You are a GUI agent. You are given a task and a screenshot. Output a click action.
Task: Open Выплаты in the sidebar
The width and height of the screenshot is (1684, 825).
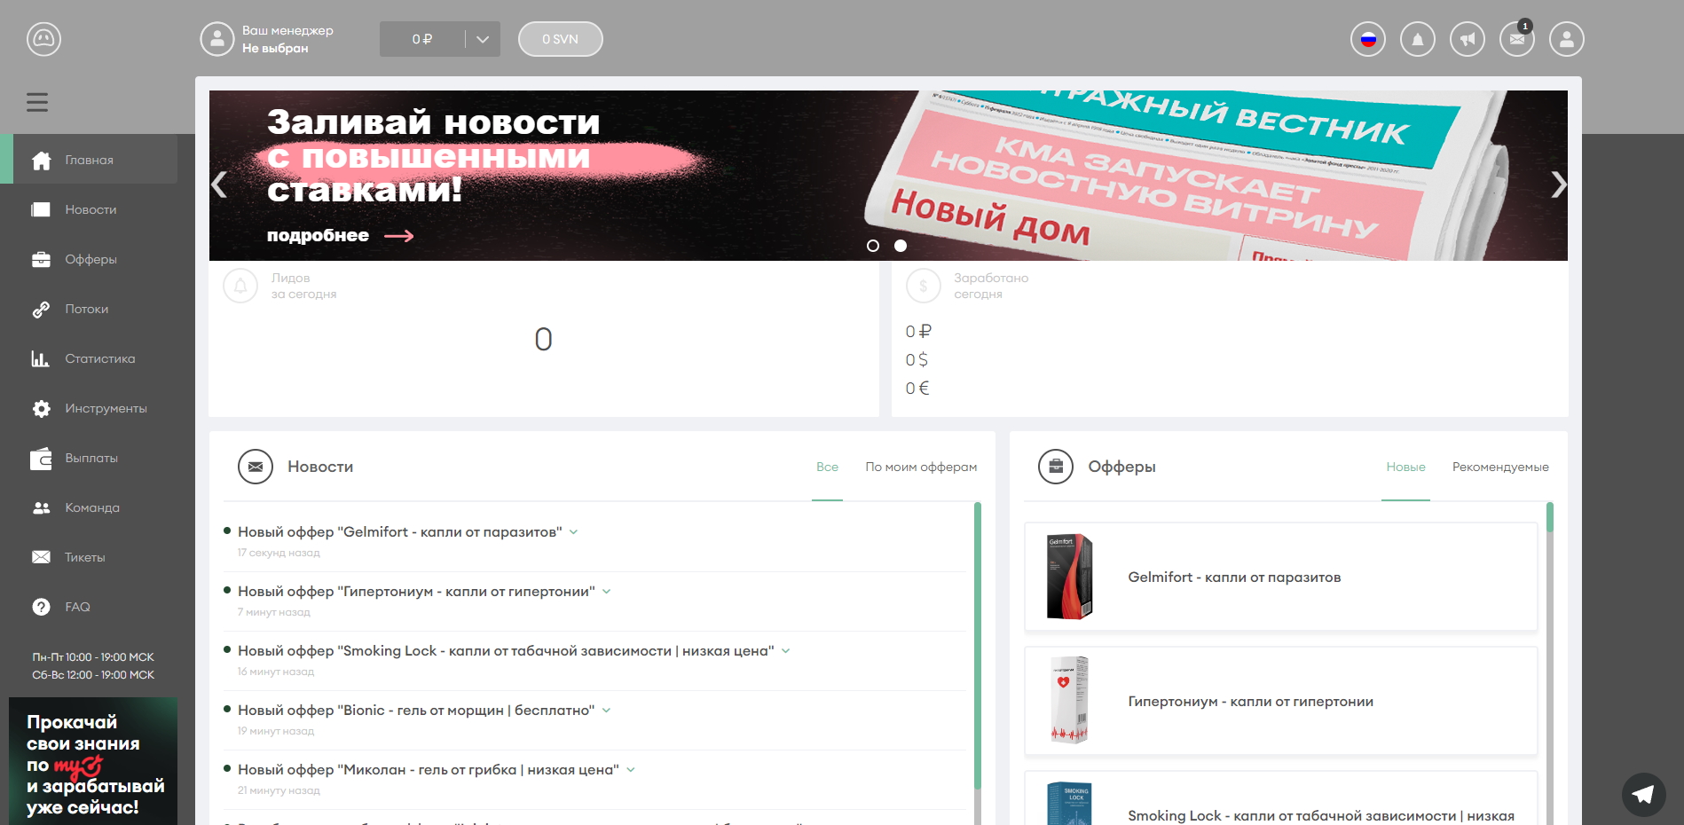[x=89, y=458]
